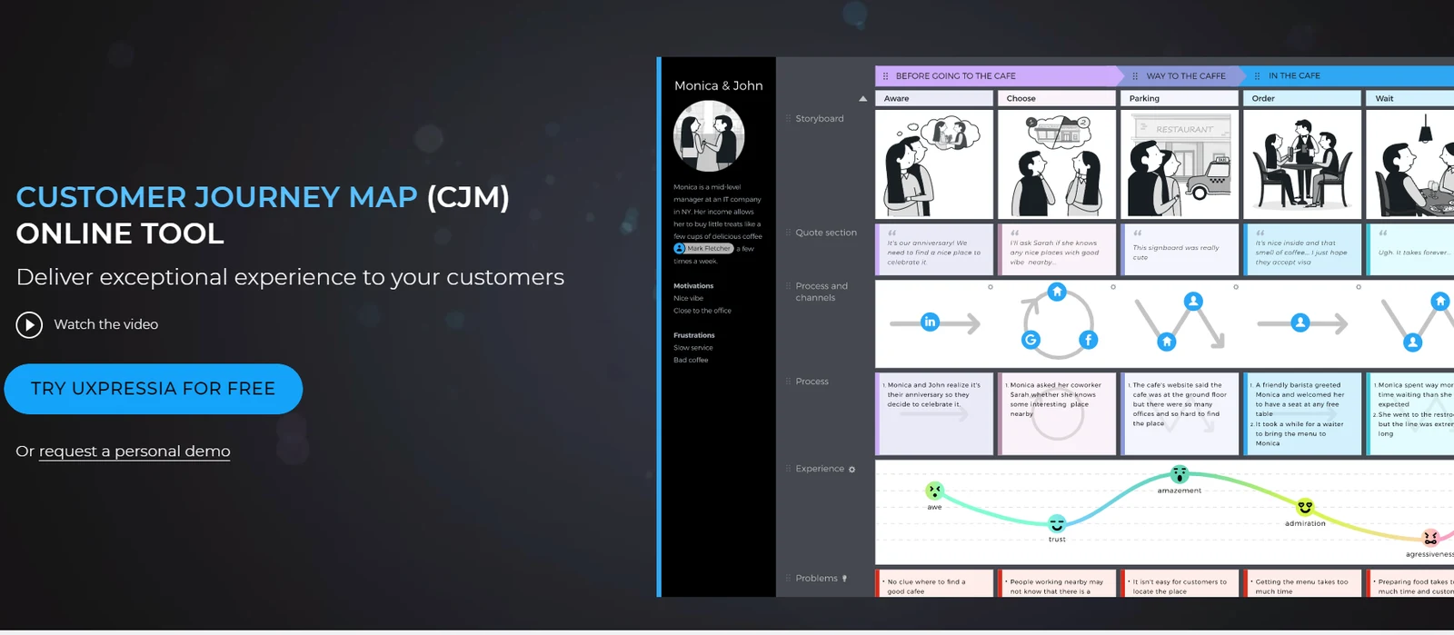The image size is (1454, 635).
Task: Select the IN THE CAFE stage header
Action: (1349, 76)
